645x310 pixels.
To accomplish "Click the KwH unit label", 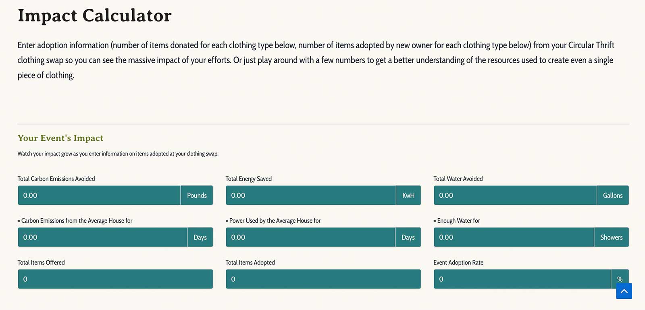I will pyautogui.click(x=408, y=195).
